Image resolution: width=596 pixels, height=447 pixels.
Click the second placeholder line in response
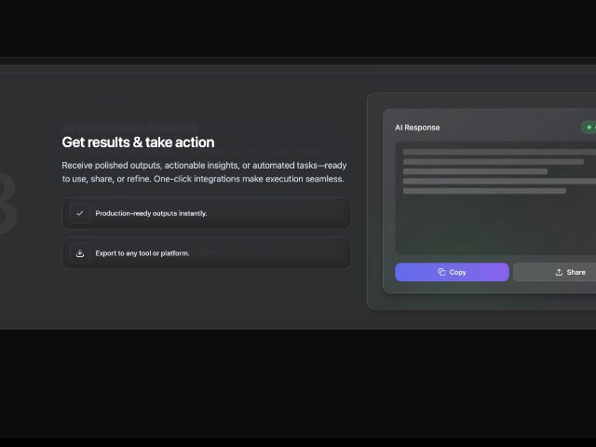click(x=494, y=161)
